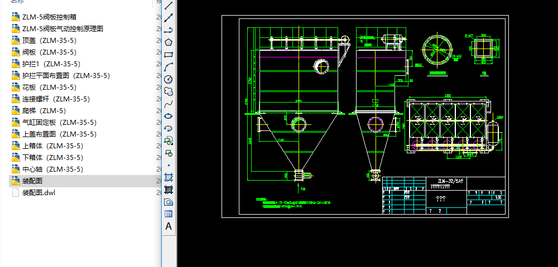Select the highlighted 装配图 drawing file
The height and width of the screenshot is (267, 558).
[32, 181]
